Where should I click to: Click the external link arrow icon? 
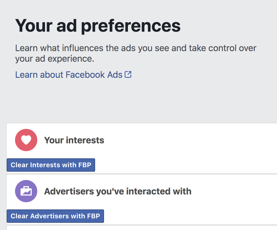128,74
